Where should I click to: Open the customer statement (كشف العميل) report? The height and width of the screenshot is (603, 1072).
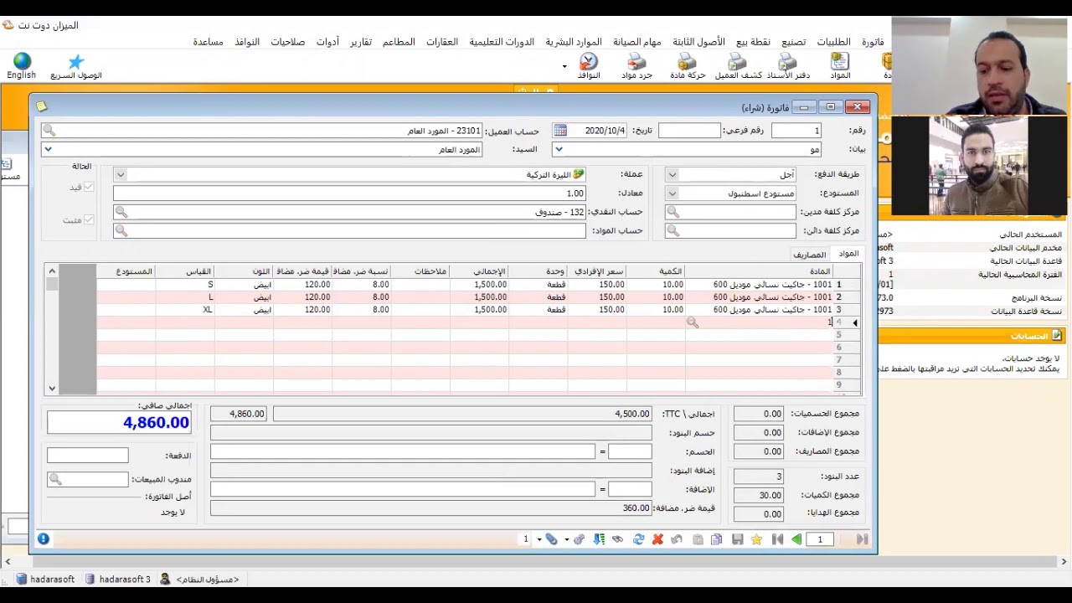point(738,66)
